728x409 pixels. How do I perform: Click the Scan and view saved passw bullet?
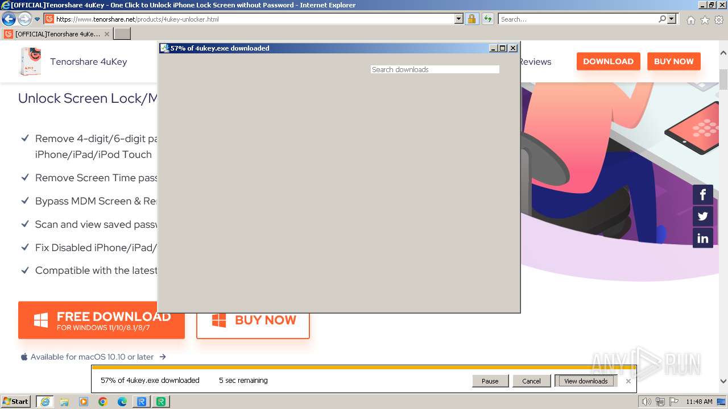pyautogui.click(x=97, y=224)
